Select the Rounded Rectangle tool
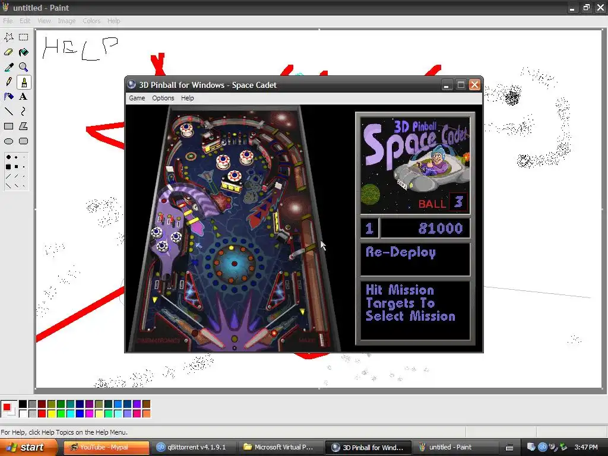The width and height of the screenshot is (608, 456). pyautogui.click(x=24, y=141)
